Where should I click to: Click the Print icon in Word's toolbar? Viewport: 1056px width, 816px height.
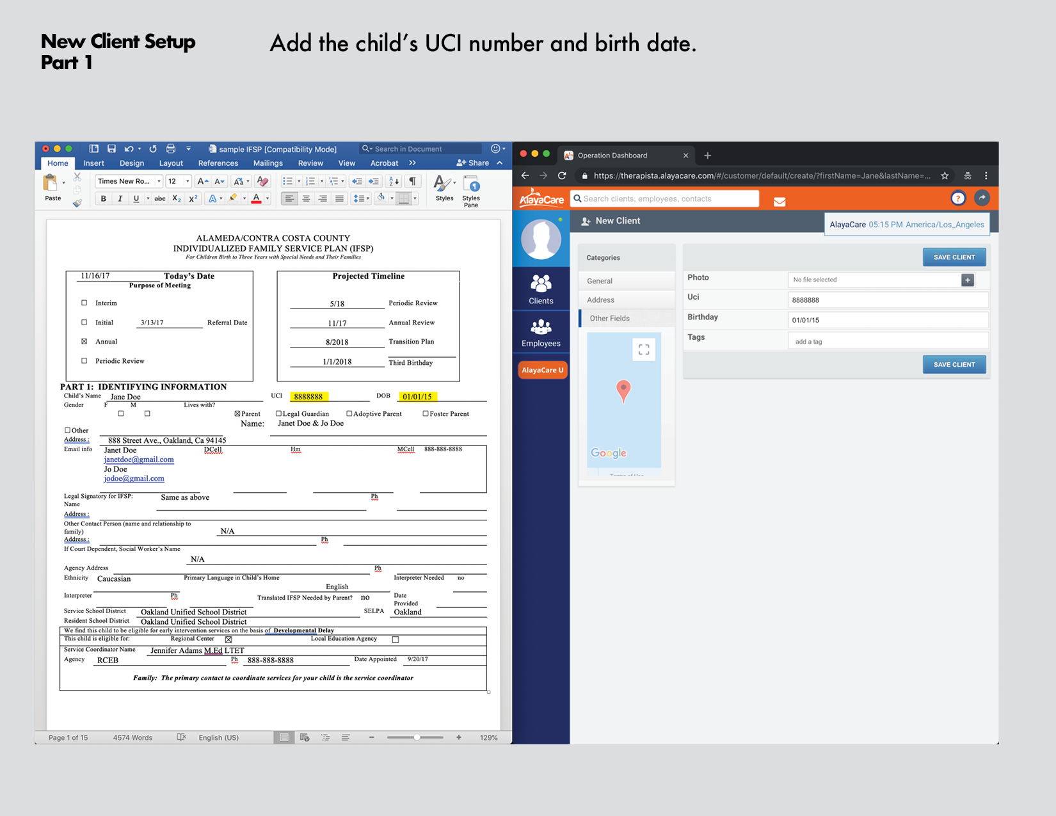coord(171,148)
